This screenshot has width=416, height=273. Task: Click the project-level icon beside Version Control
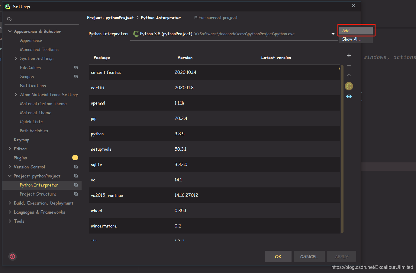click(x=76, y=167)
